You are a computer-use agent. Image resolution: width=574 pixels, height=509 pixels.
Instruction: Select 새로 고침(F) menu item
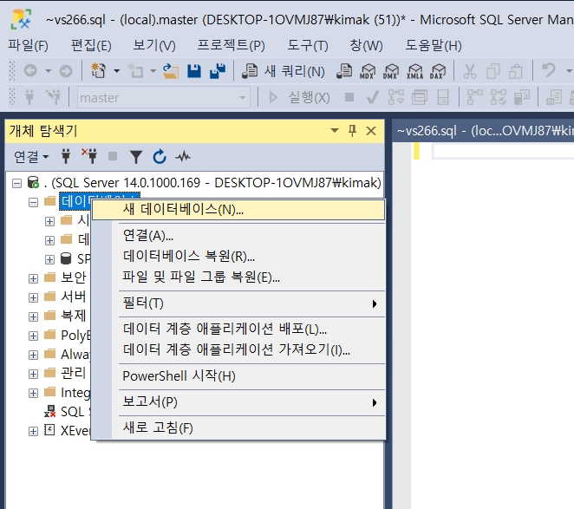tap(238, 427)
